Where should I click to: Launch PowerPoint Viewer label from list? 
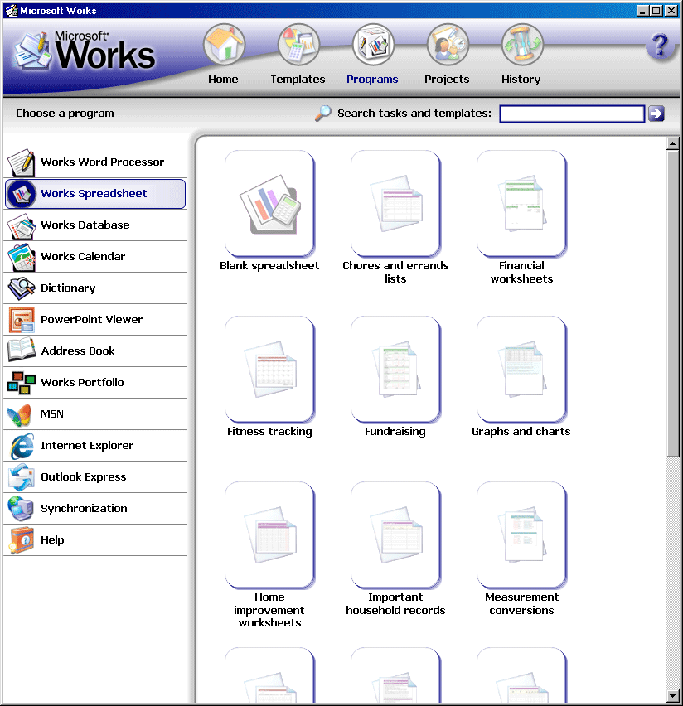(92, 320)
